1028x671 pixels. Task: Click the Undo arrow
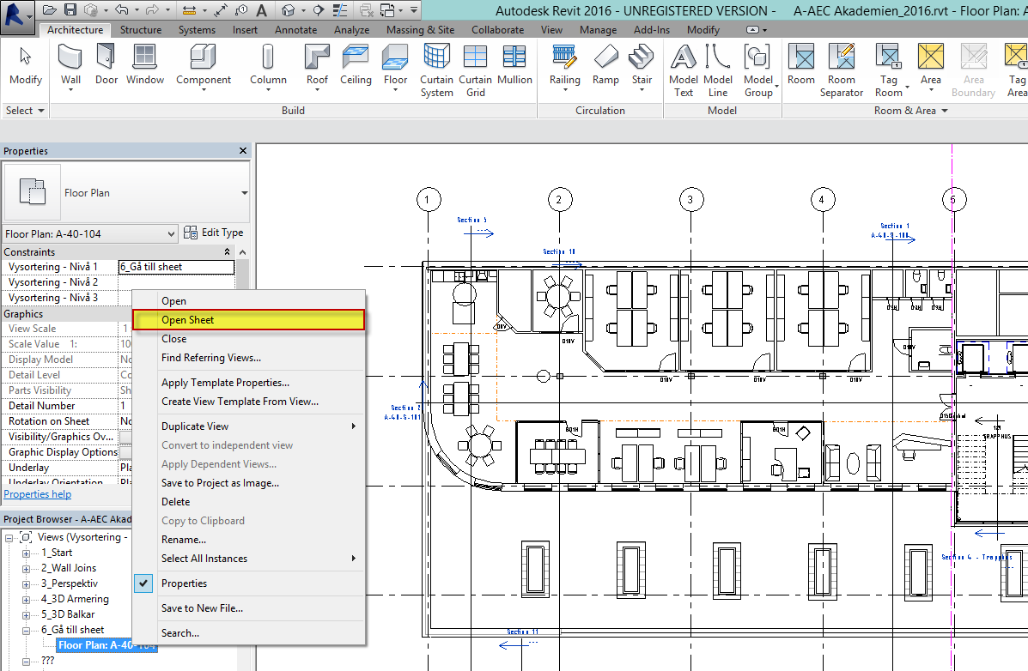121,9
